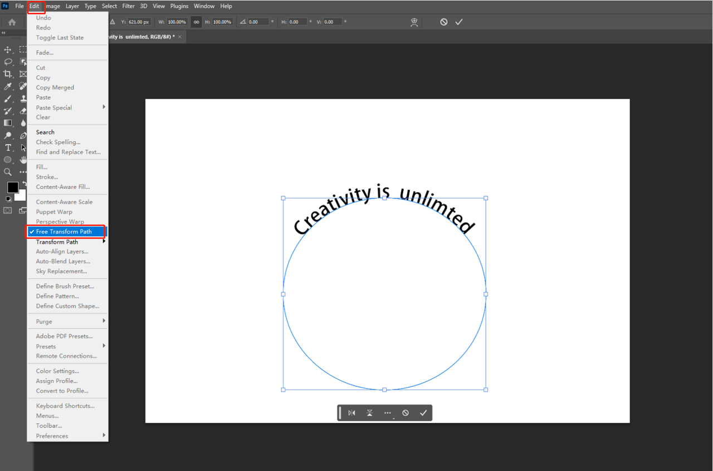Select the Horizontal Type tool

point(8,148)
